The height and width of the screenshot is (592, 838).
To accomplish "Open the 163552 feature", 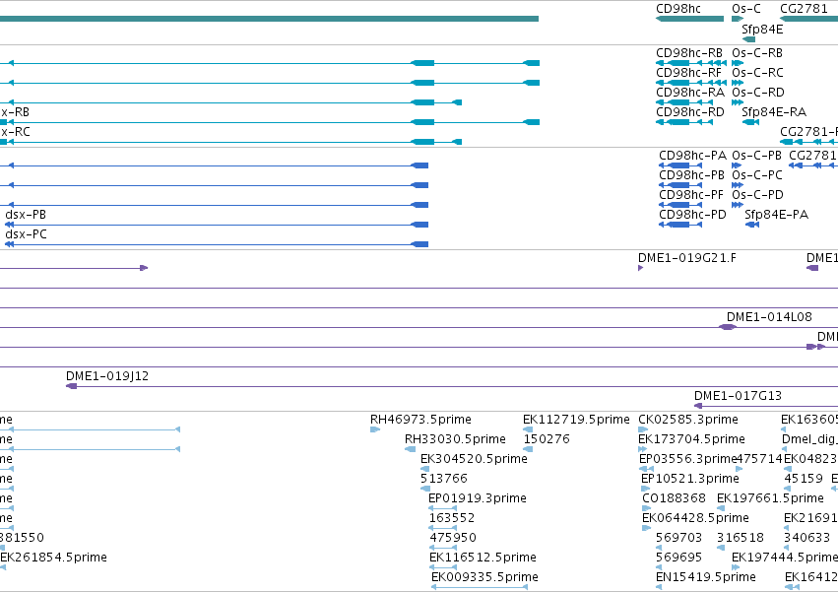I will tap(443, 529).
